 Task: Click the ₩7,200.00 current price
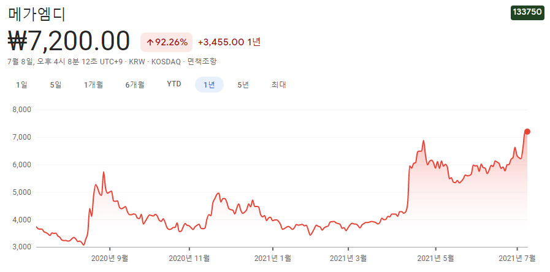(69, 42)
